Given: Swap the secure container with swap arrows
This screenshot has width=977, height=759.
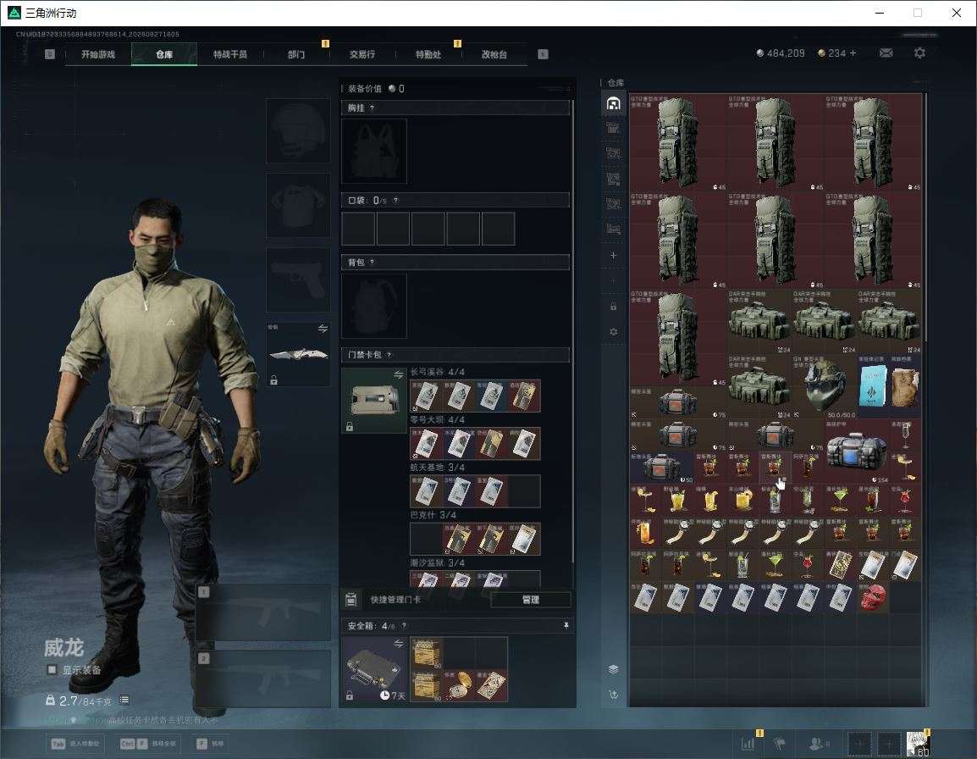Looking at the screenshot, I should [398, 644].
